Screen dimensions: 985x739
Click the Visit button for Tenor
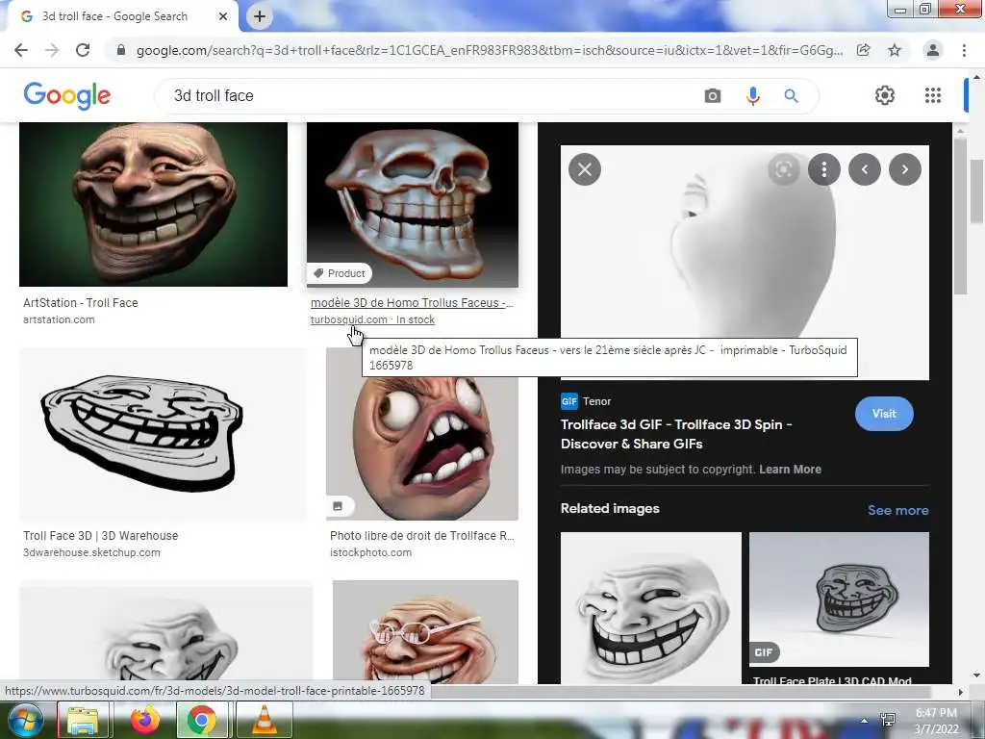pyautogui.click(x=884, y=414)
